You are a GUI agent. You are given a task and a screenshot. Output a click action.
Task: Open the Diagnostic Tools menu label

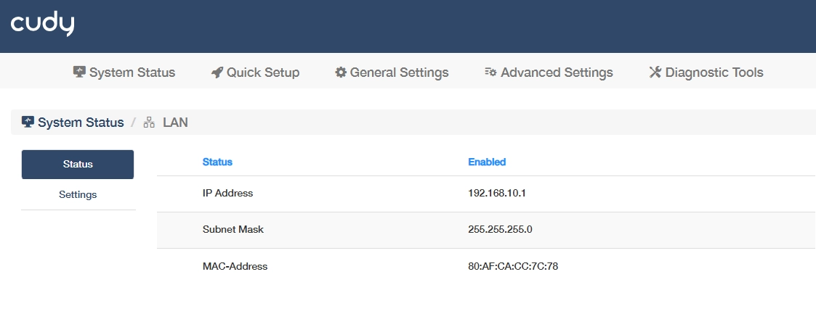tap(714, 73)
